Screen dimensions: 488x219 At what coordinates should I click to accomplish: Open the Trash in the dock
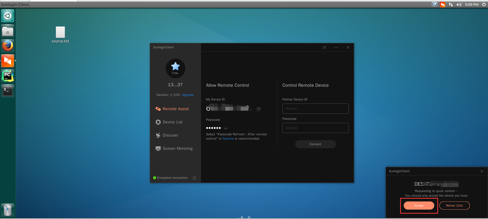8,210
